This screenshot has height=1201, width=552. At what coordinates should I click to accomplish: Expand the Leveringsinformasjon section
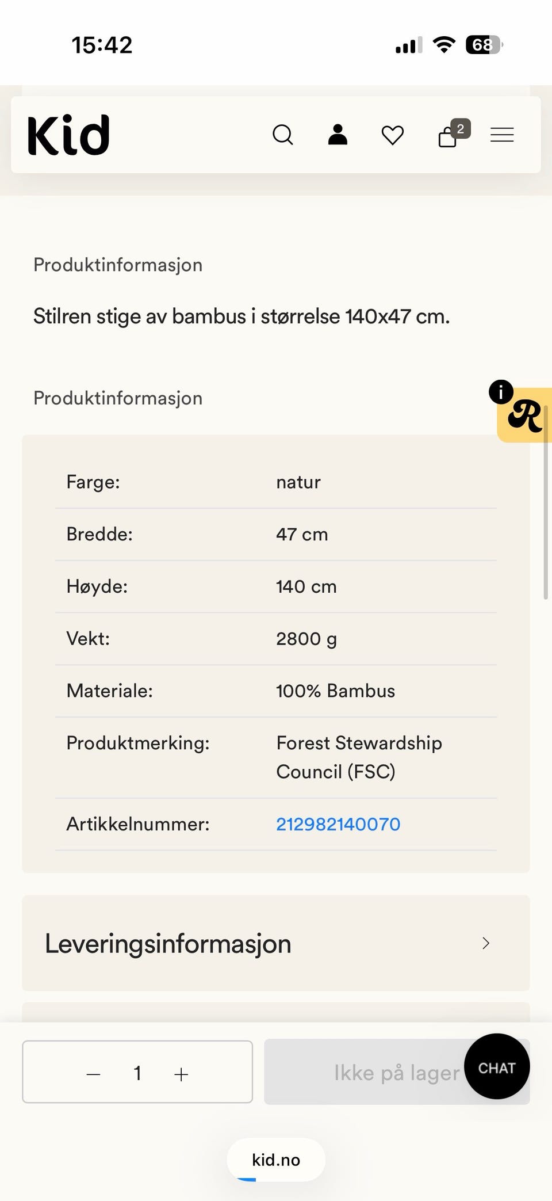point(276,943)
